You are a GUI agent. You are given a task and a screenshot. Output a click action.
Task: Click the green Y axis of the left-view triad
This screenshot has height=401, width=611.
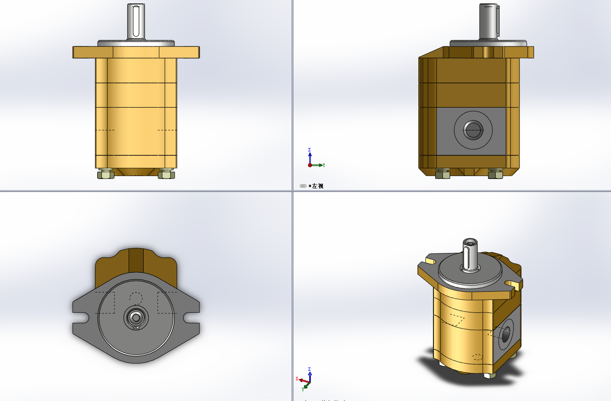[x=318, y=165]
